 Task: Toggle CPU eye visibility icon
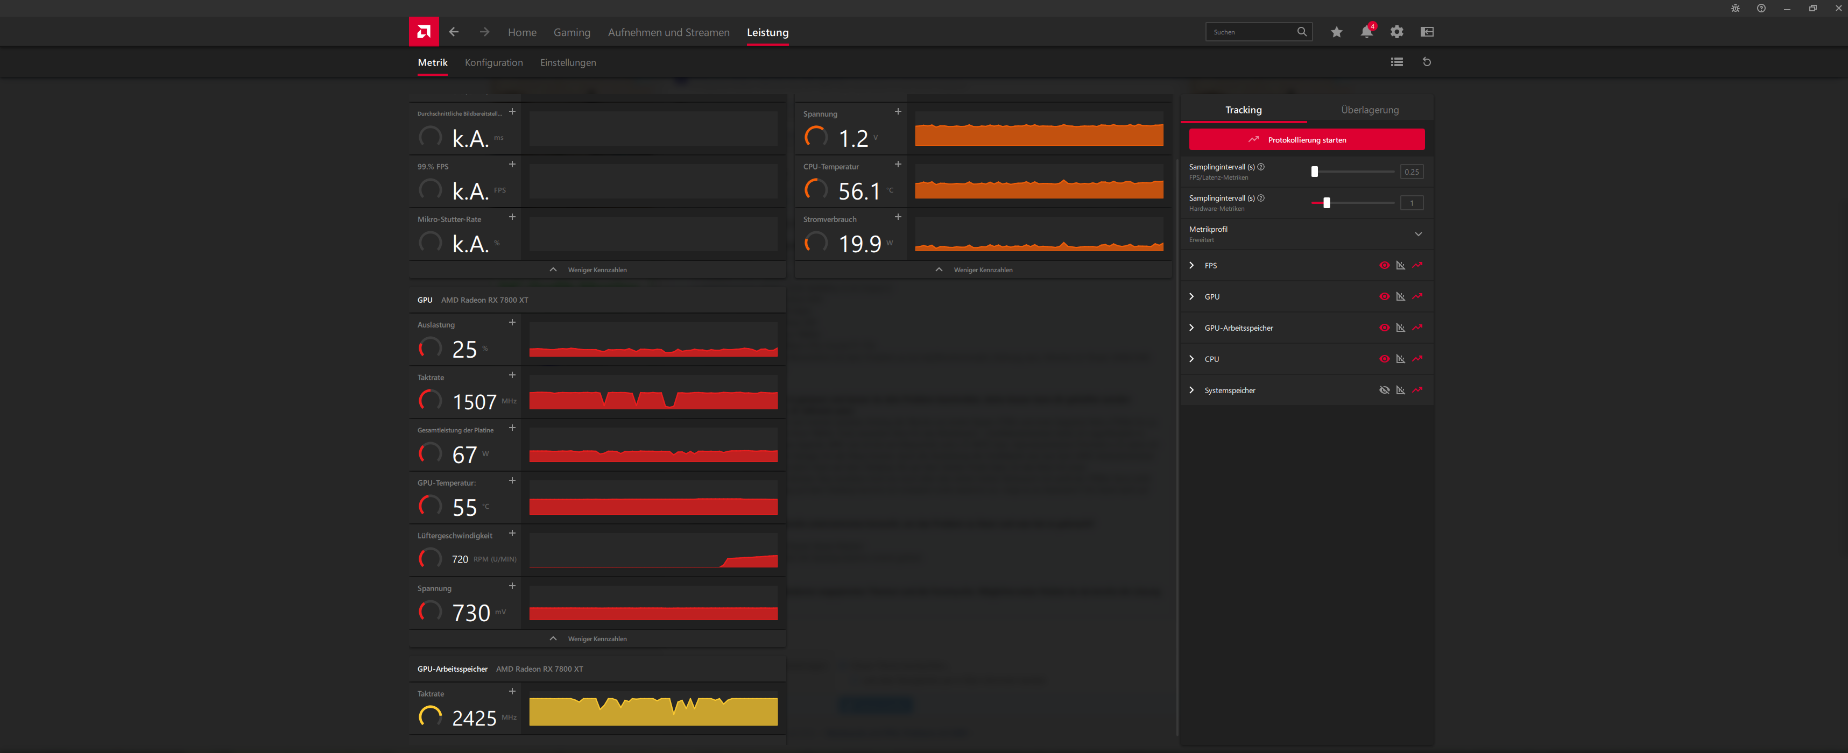pyautogui.click(x=1384, y=359)
